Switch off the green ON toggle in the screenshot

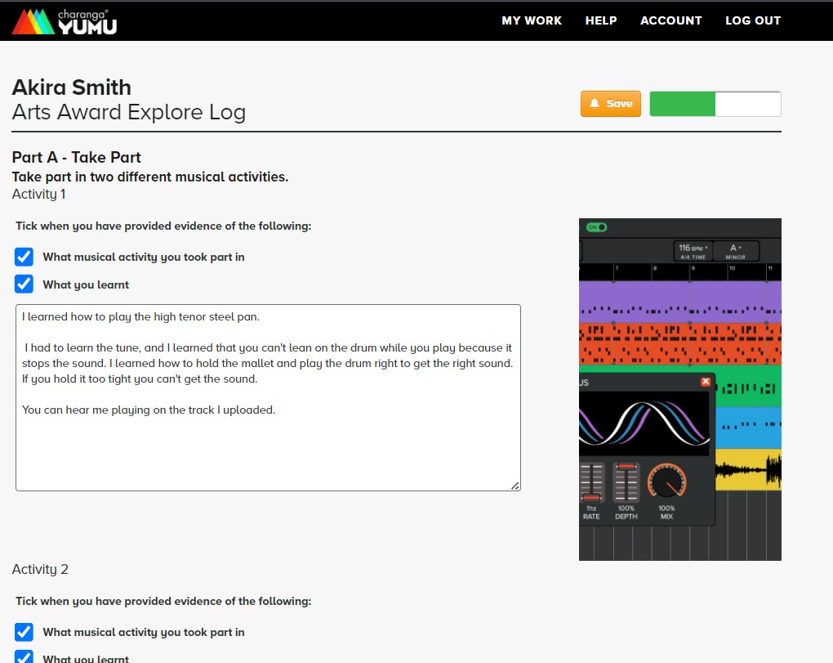click(x=597, y=226)
